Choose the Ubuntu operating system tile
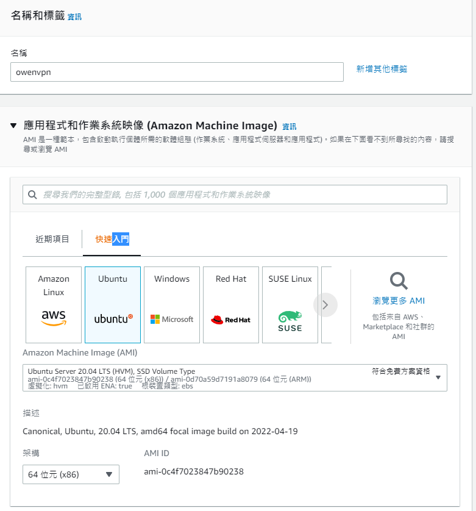The width and height of the screenshot is (476, 511). [113, 304]
